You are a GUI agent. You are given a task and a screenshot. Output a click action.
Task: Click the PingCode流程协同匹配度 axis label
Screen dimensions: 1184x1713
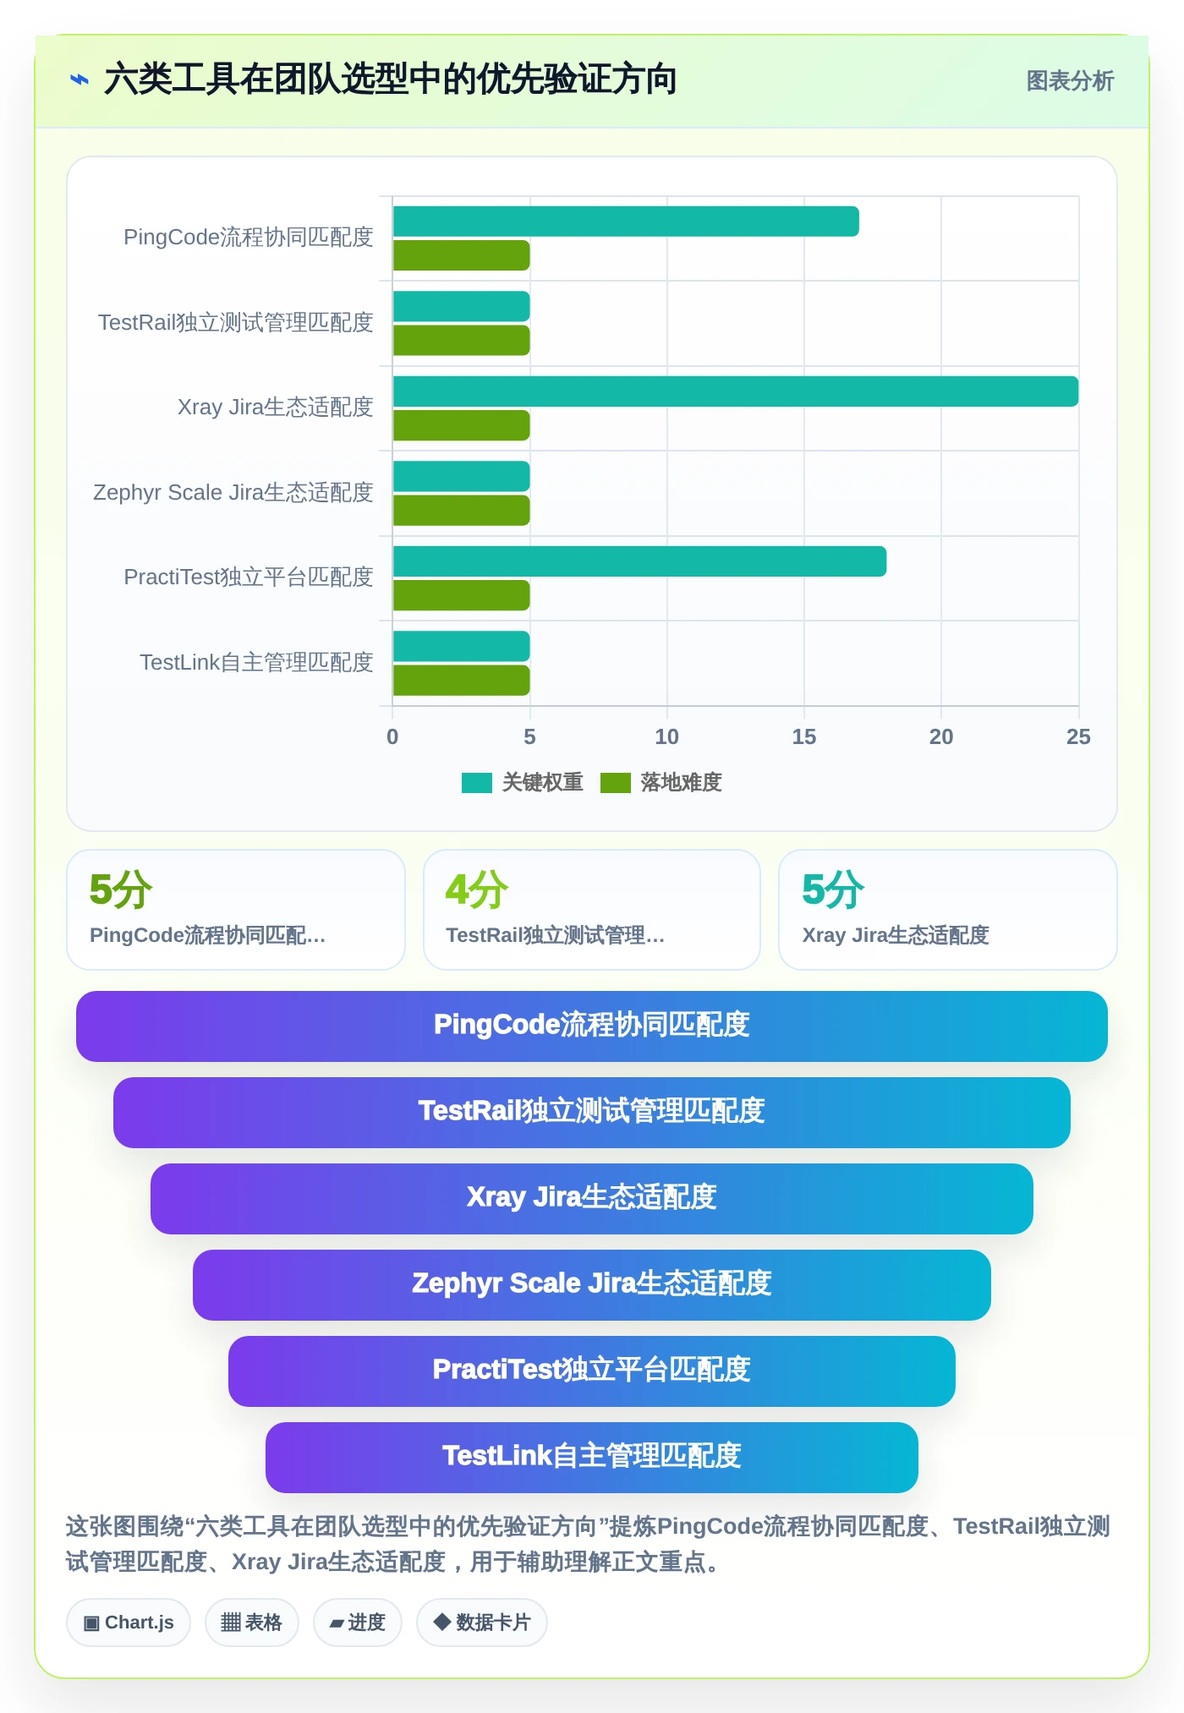tap(249, 238)
